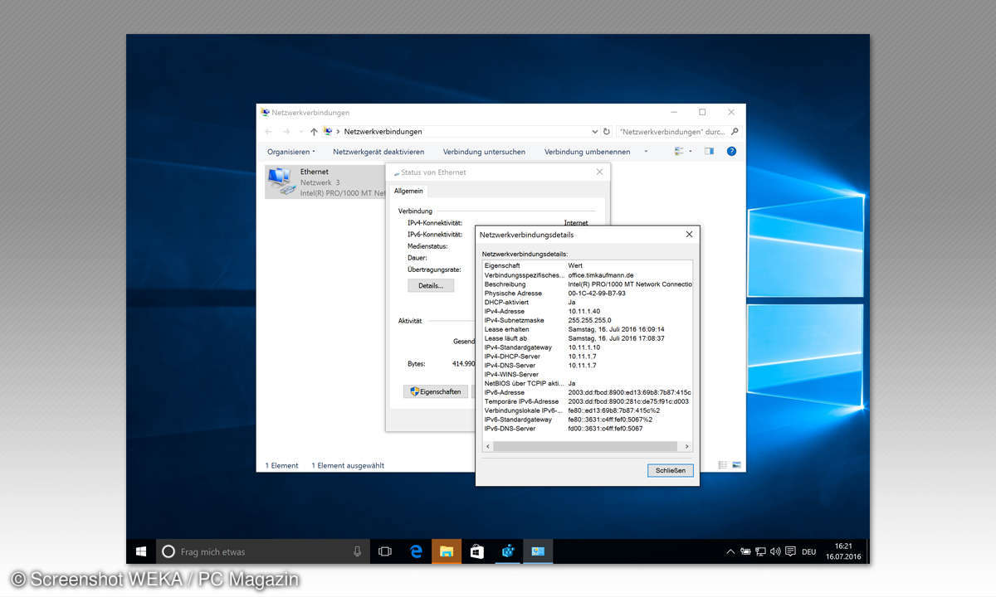Select the IPv6-DNS-Server row
The image size is (996, 597).
click(588, 429)
